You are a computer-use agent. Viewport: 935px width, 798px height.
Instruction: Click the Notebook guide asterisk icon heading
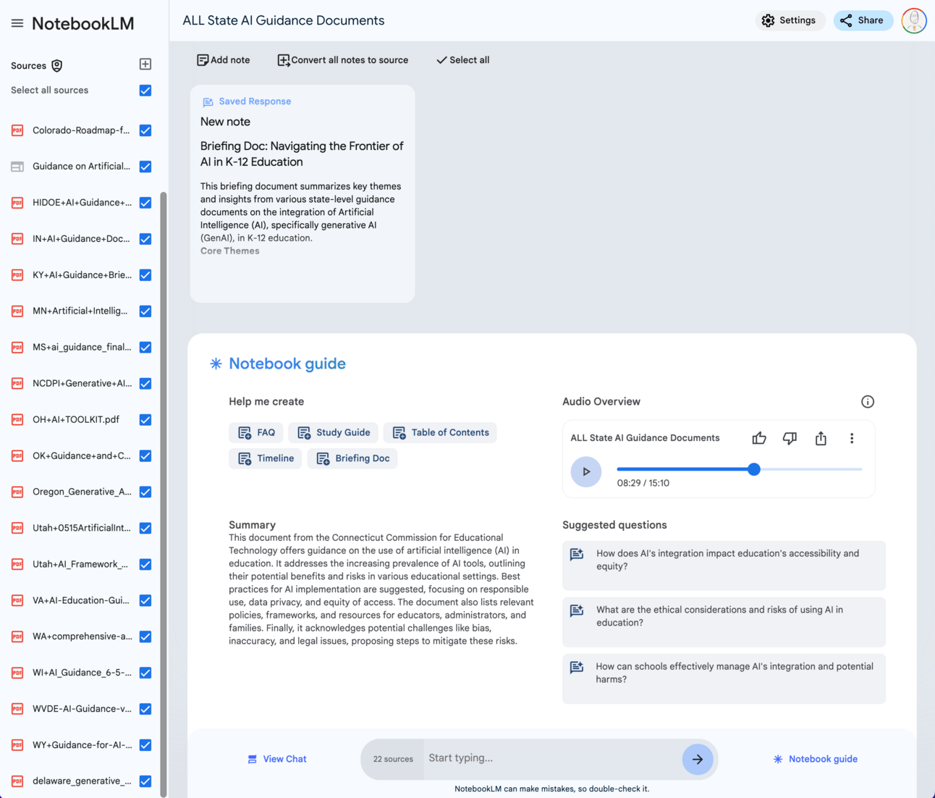point(216,364)
